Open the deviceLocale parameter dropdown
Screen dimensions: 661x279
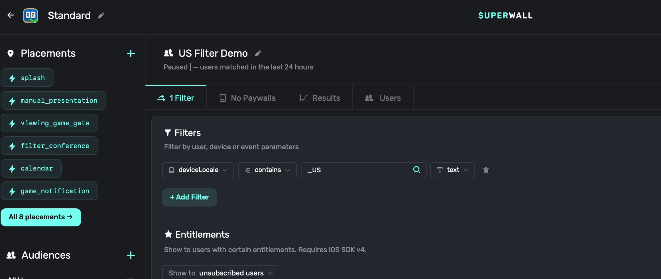point(198,170)
